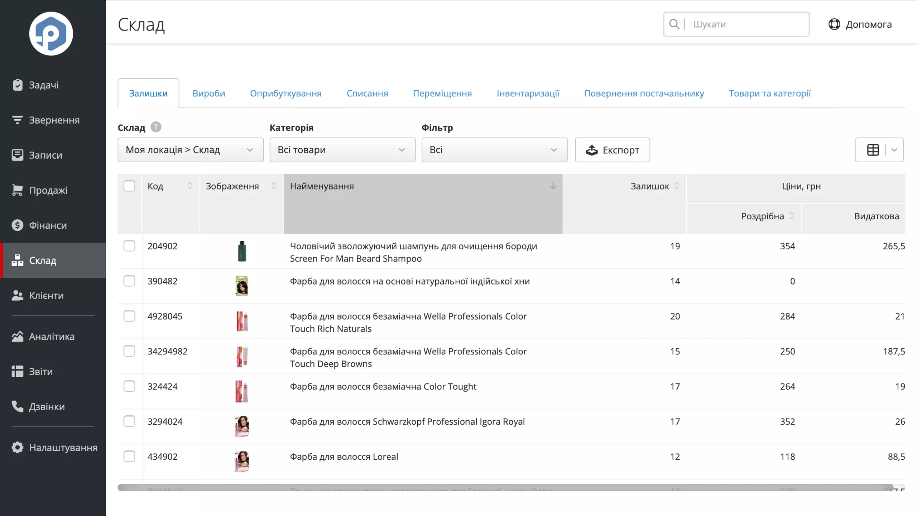Click the app logo at top of sidebar
The height and width of the screenshot is (516, 917).
click(51, 34)
